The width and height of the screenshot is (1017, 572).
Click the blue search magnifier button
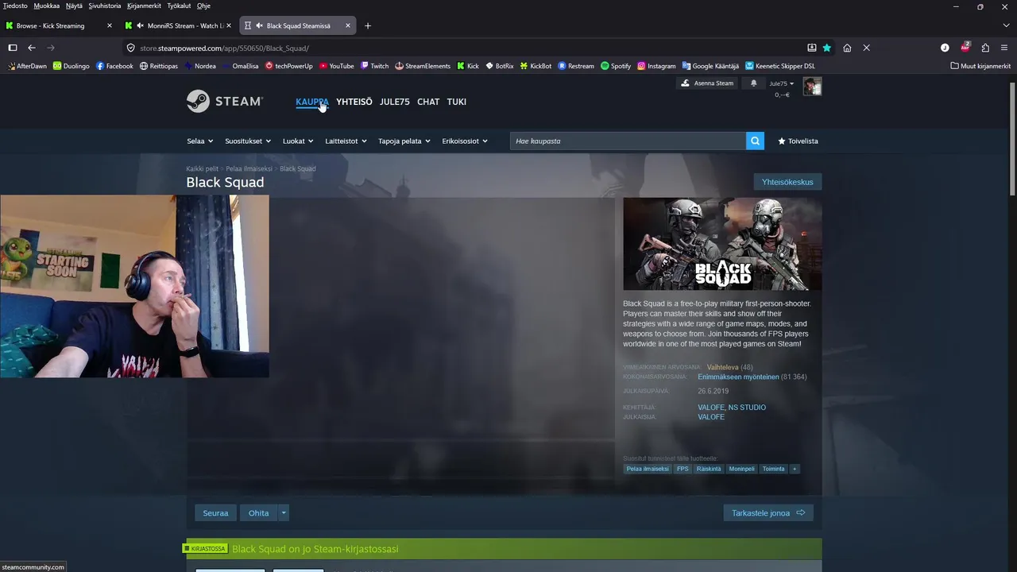(x=755, y=141)
